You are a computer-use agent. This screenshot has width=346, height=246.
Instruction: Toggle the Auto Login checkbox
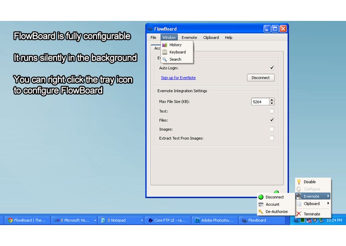click(272, 68)
